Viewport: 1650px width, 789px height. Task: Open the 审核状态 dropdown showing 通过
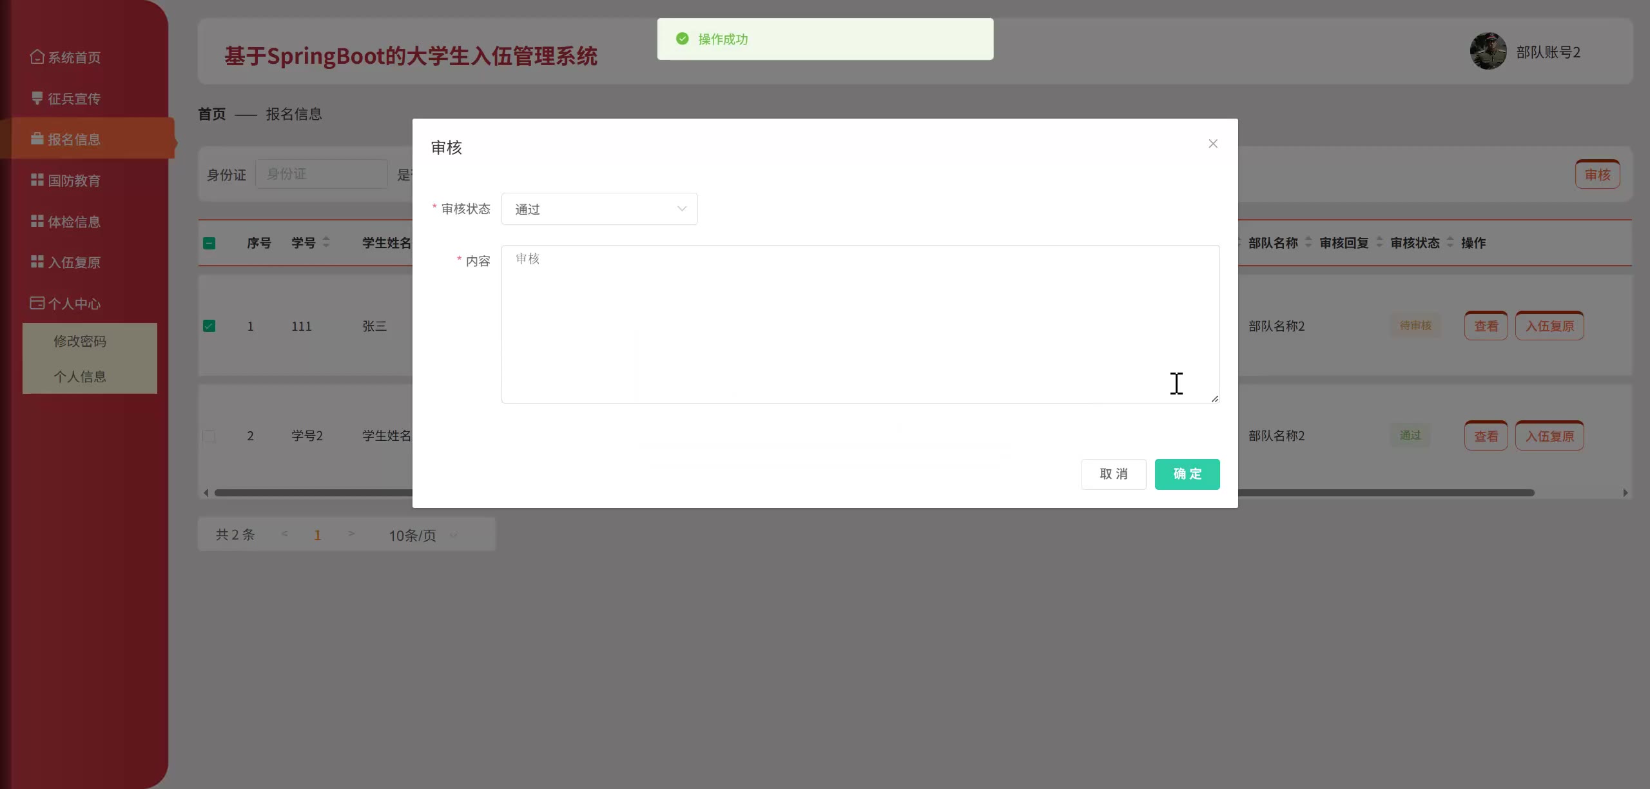point(599,209)
